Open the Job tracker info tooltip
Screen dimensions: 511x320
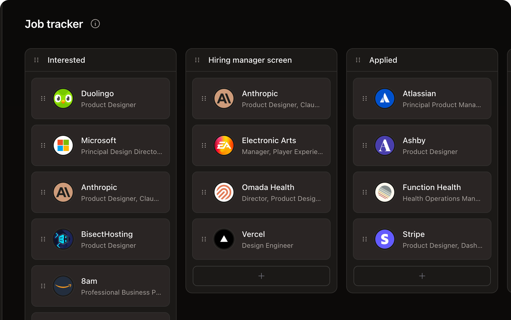[x=95, y=24]
